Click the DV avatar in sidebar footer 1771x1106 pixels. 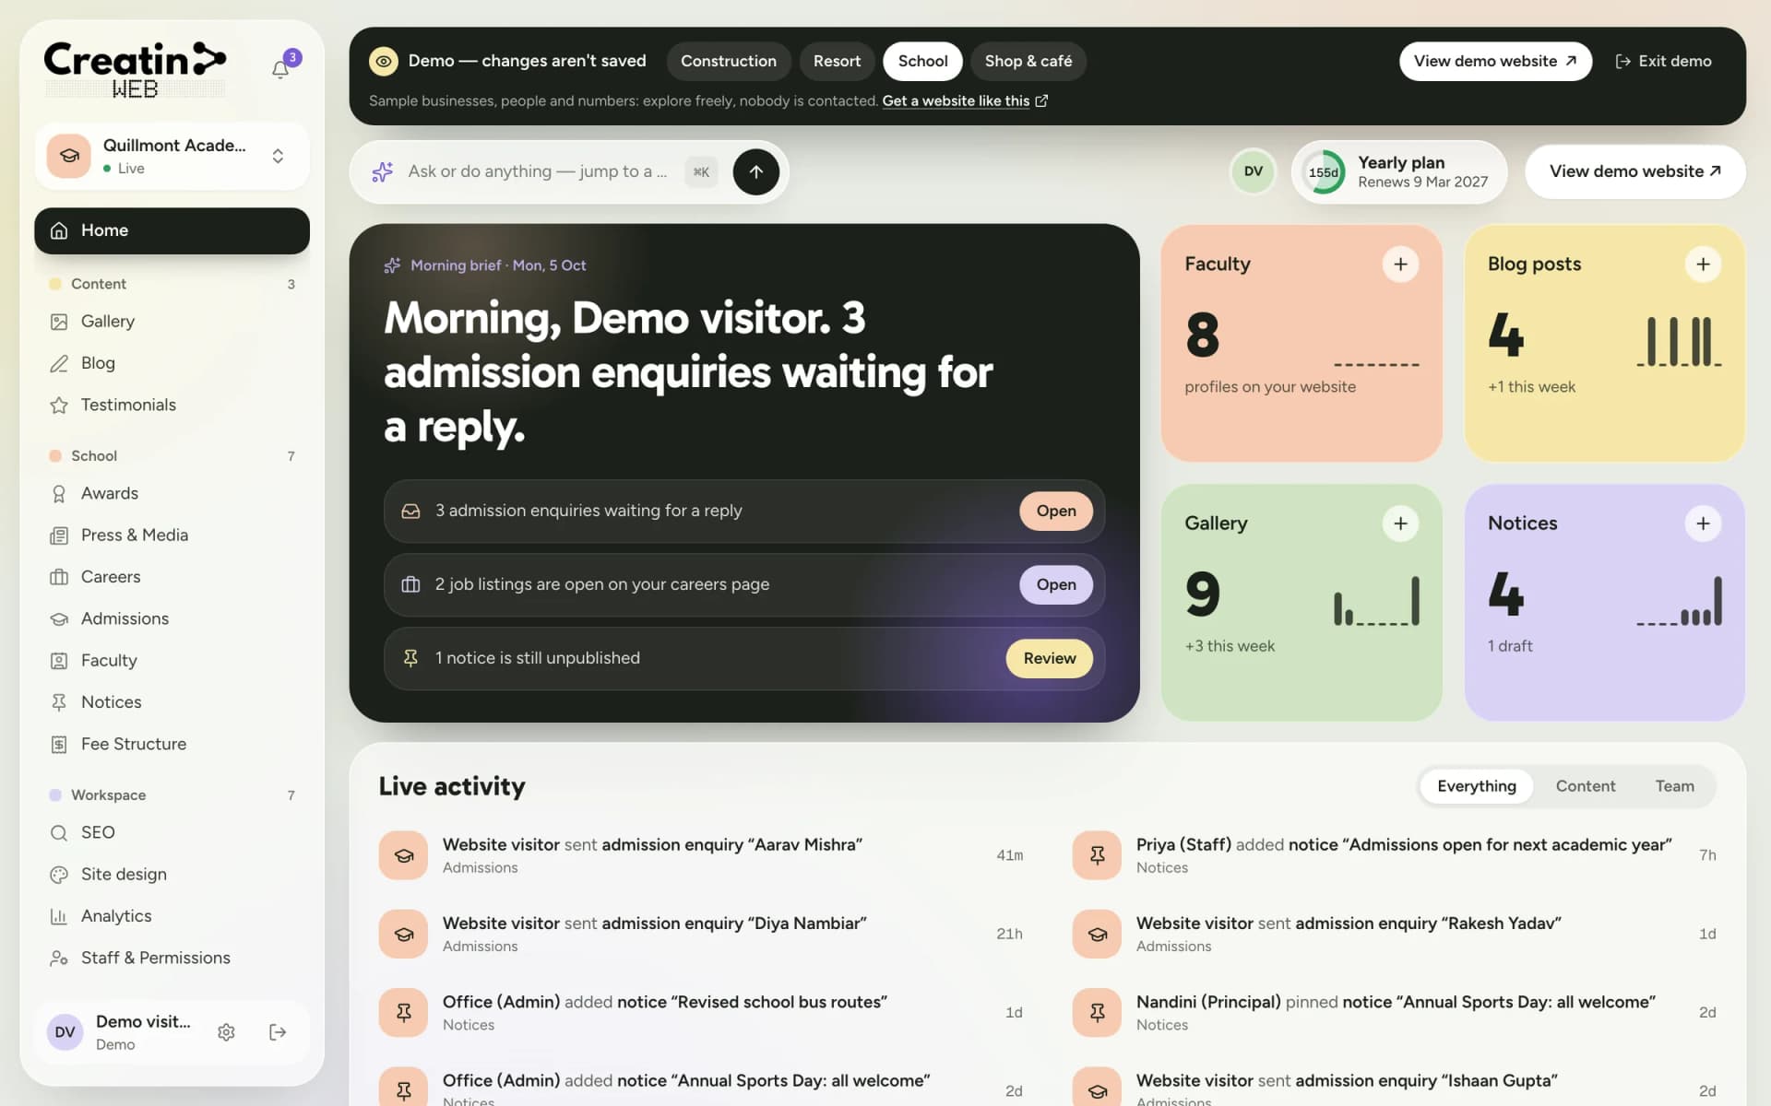click(x=65, y=1032)
